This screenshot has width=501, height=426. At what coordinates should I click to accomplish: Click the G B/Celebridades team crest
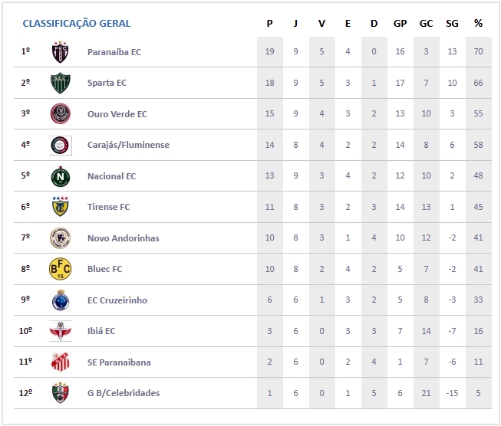pos(61,393)
